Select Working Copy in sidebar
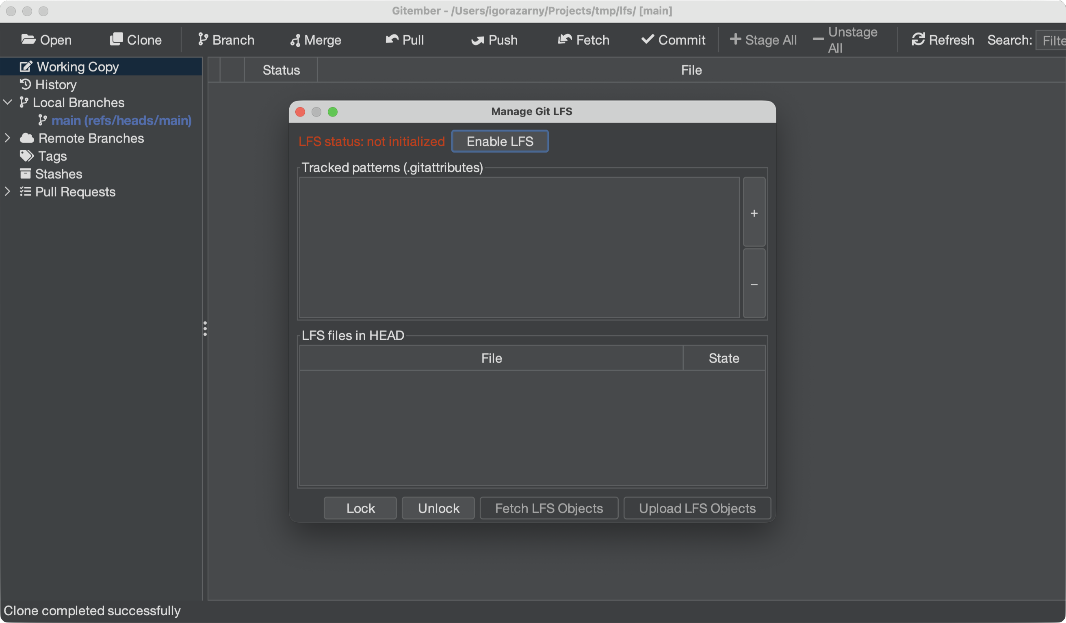 [101, 66]
